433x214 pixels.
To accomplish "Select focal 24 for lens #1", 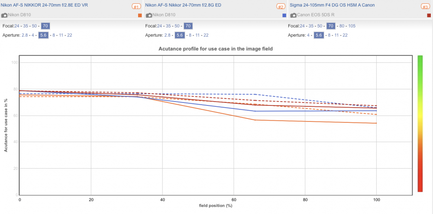I will click(17, 26).
